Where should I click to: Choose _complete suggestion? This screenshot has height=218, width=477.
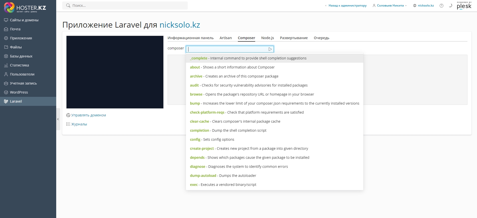click(x=275, y=58)
